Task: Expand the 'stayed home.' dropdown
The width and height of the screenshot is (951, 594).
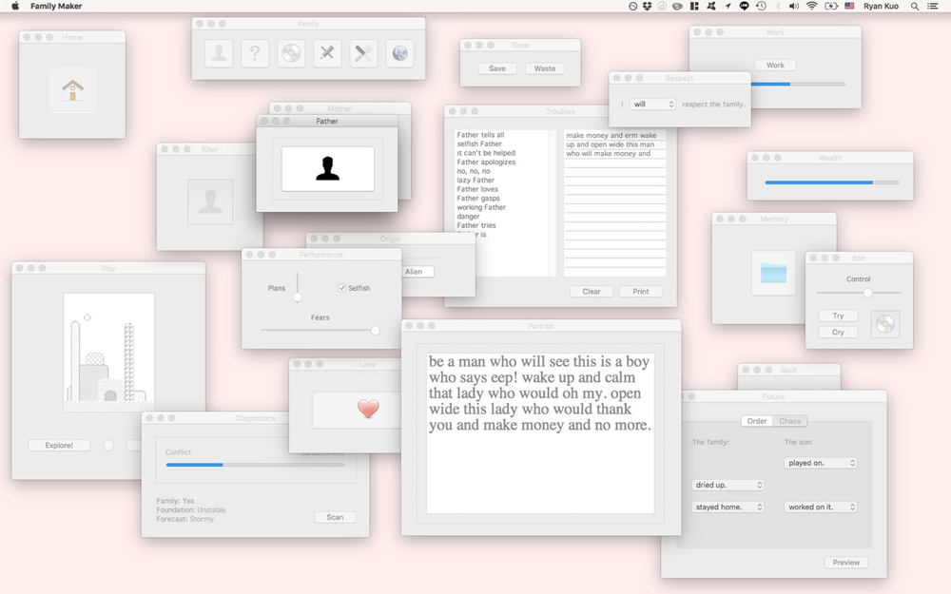Action: pos(728,508)
